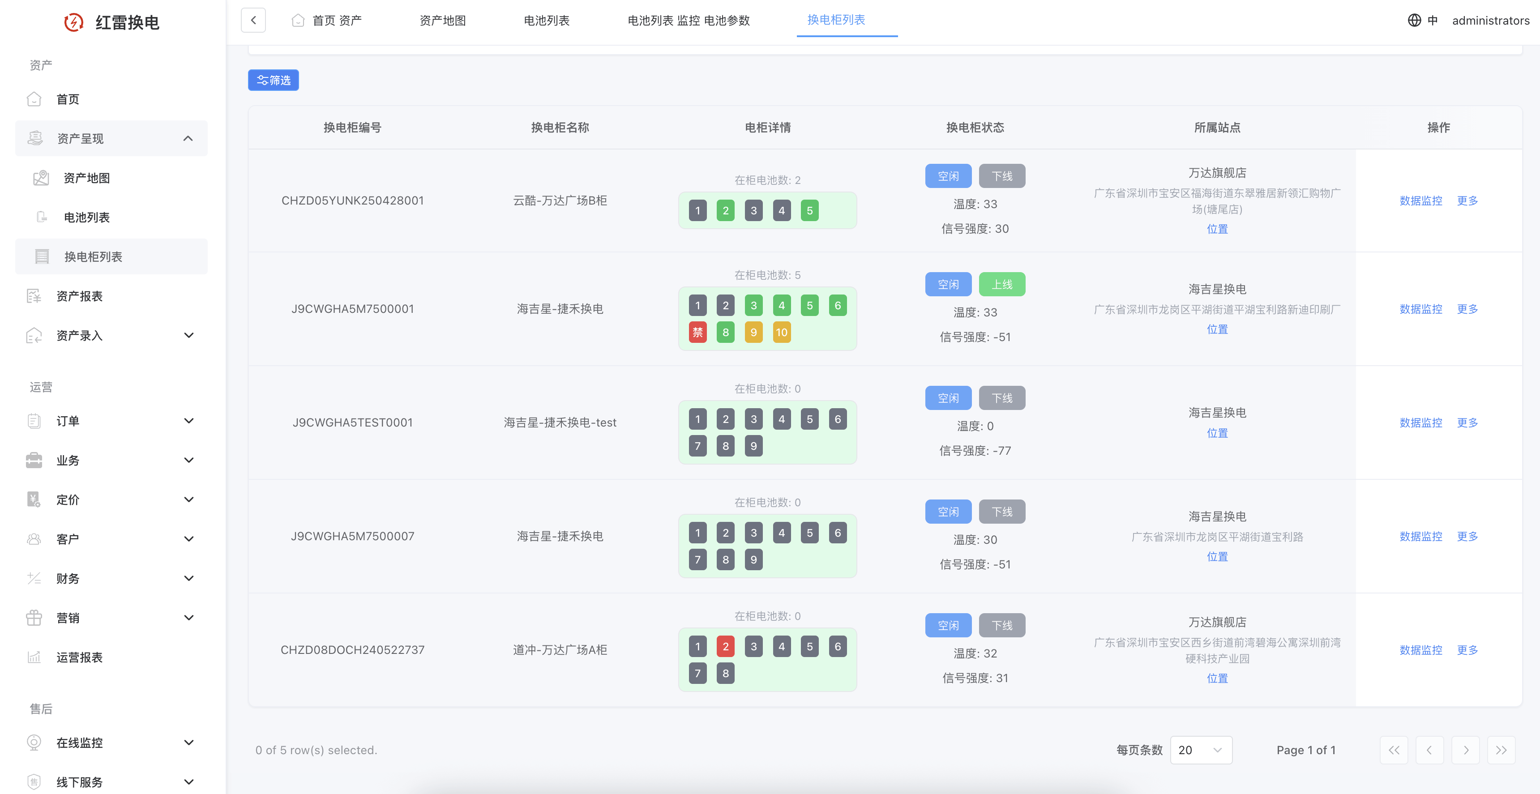Open 数据监控 for CHZD05YUNK250428001
Screen dimensions: 1540x794
(x=1420, y=201)
